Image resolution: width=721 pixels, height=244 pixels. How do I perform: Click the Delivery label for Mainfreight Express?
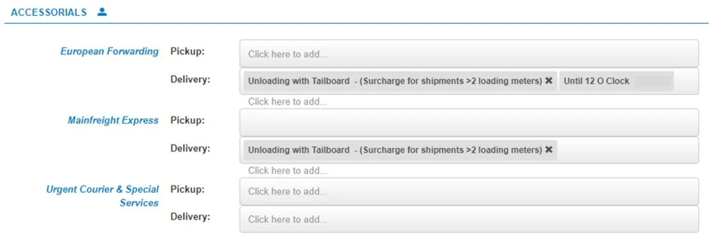191,148
